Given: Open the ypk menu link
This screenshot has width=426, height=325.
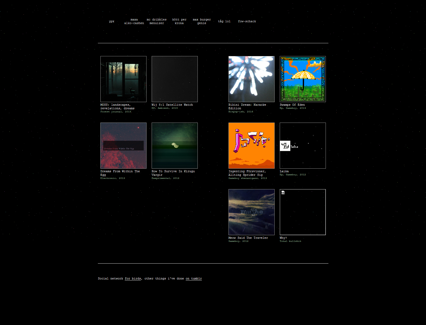Looking at the screenshot, I should pos(111,21).
